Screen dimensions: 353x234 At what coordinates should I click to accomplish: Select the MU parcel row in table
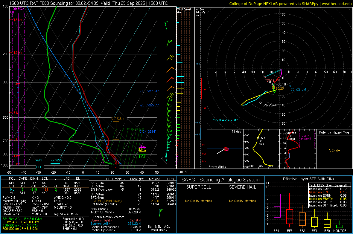[x=45, y=193]
